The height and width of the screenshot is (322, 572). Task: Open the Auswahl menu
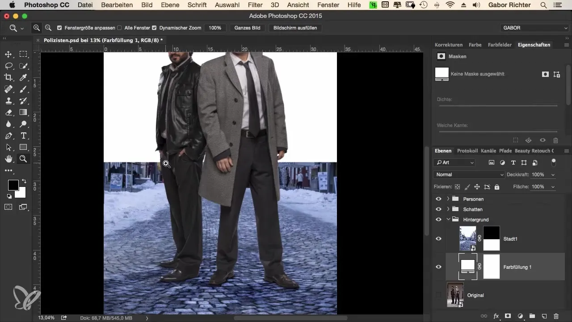pos(227,5)
